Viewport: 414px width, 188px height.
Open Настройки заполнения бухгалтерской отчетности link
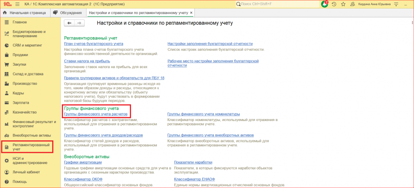[210, 44]
